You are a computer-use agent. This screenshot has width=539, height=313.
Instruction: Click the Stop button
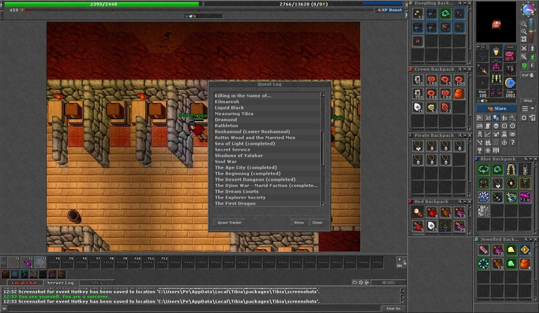(528, 101)
